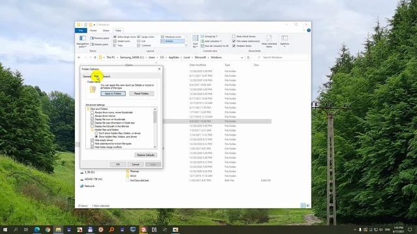Check Always show menus

click(x=103, y=116)
